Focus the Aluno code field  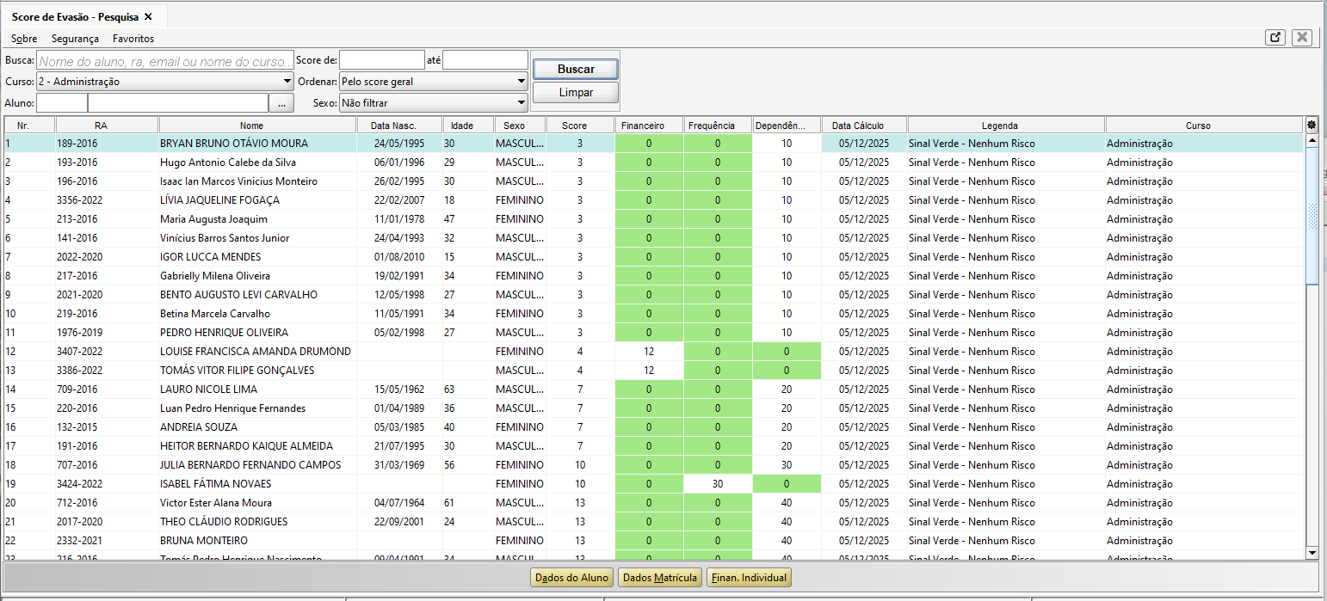pos(62,103)
